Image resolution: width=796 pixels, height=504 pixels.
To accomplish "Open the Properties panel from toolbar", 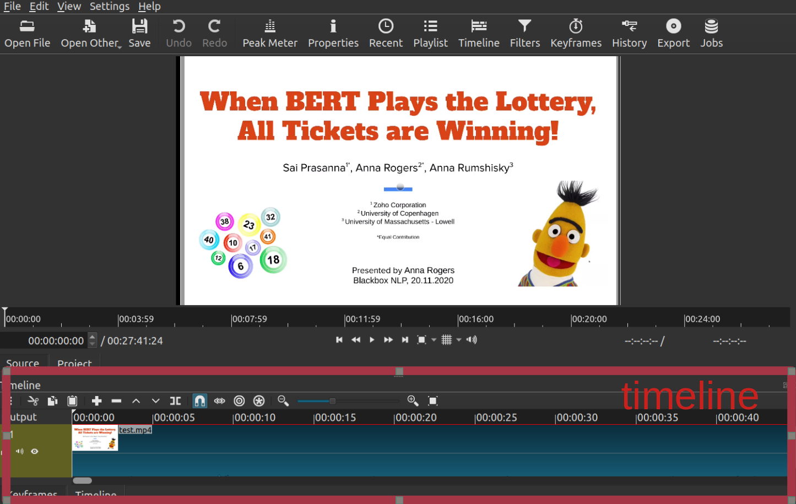I will coord(333,34).
